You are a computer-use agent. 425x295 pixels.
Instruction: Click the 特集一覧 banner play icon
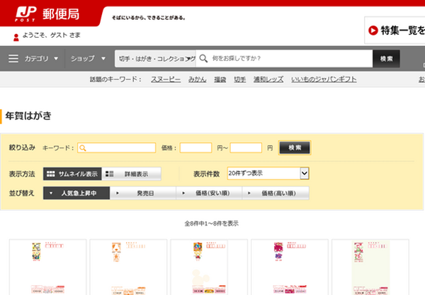click(373, 30)
